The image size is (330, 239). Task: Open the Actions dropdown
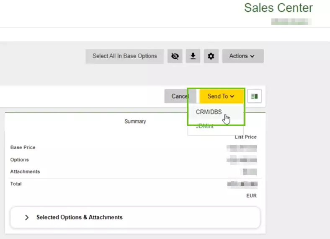[x=243, y=56]
